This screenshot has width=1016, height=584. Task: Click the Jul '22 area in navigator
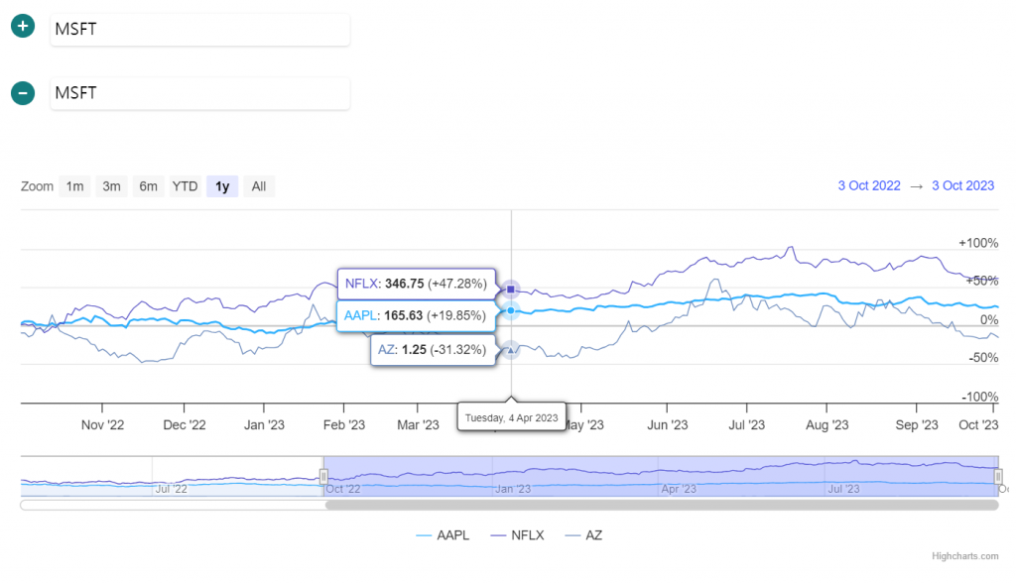pos(171,489)
